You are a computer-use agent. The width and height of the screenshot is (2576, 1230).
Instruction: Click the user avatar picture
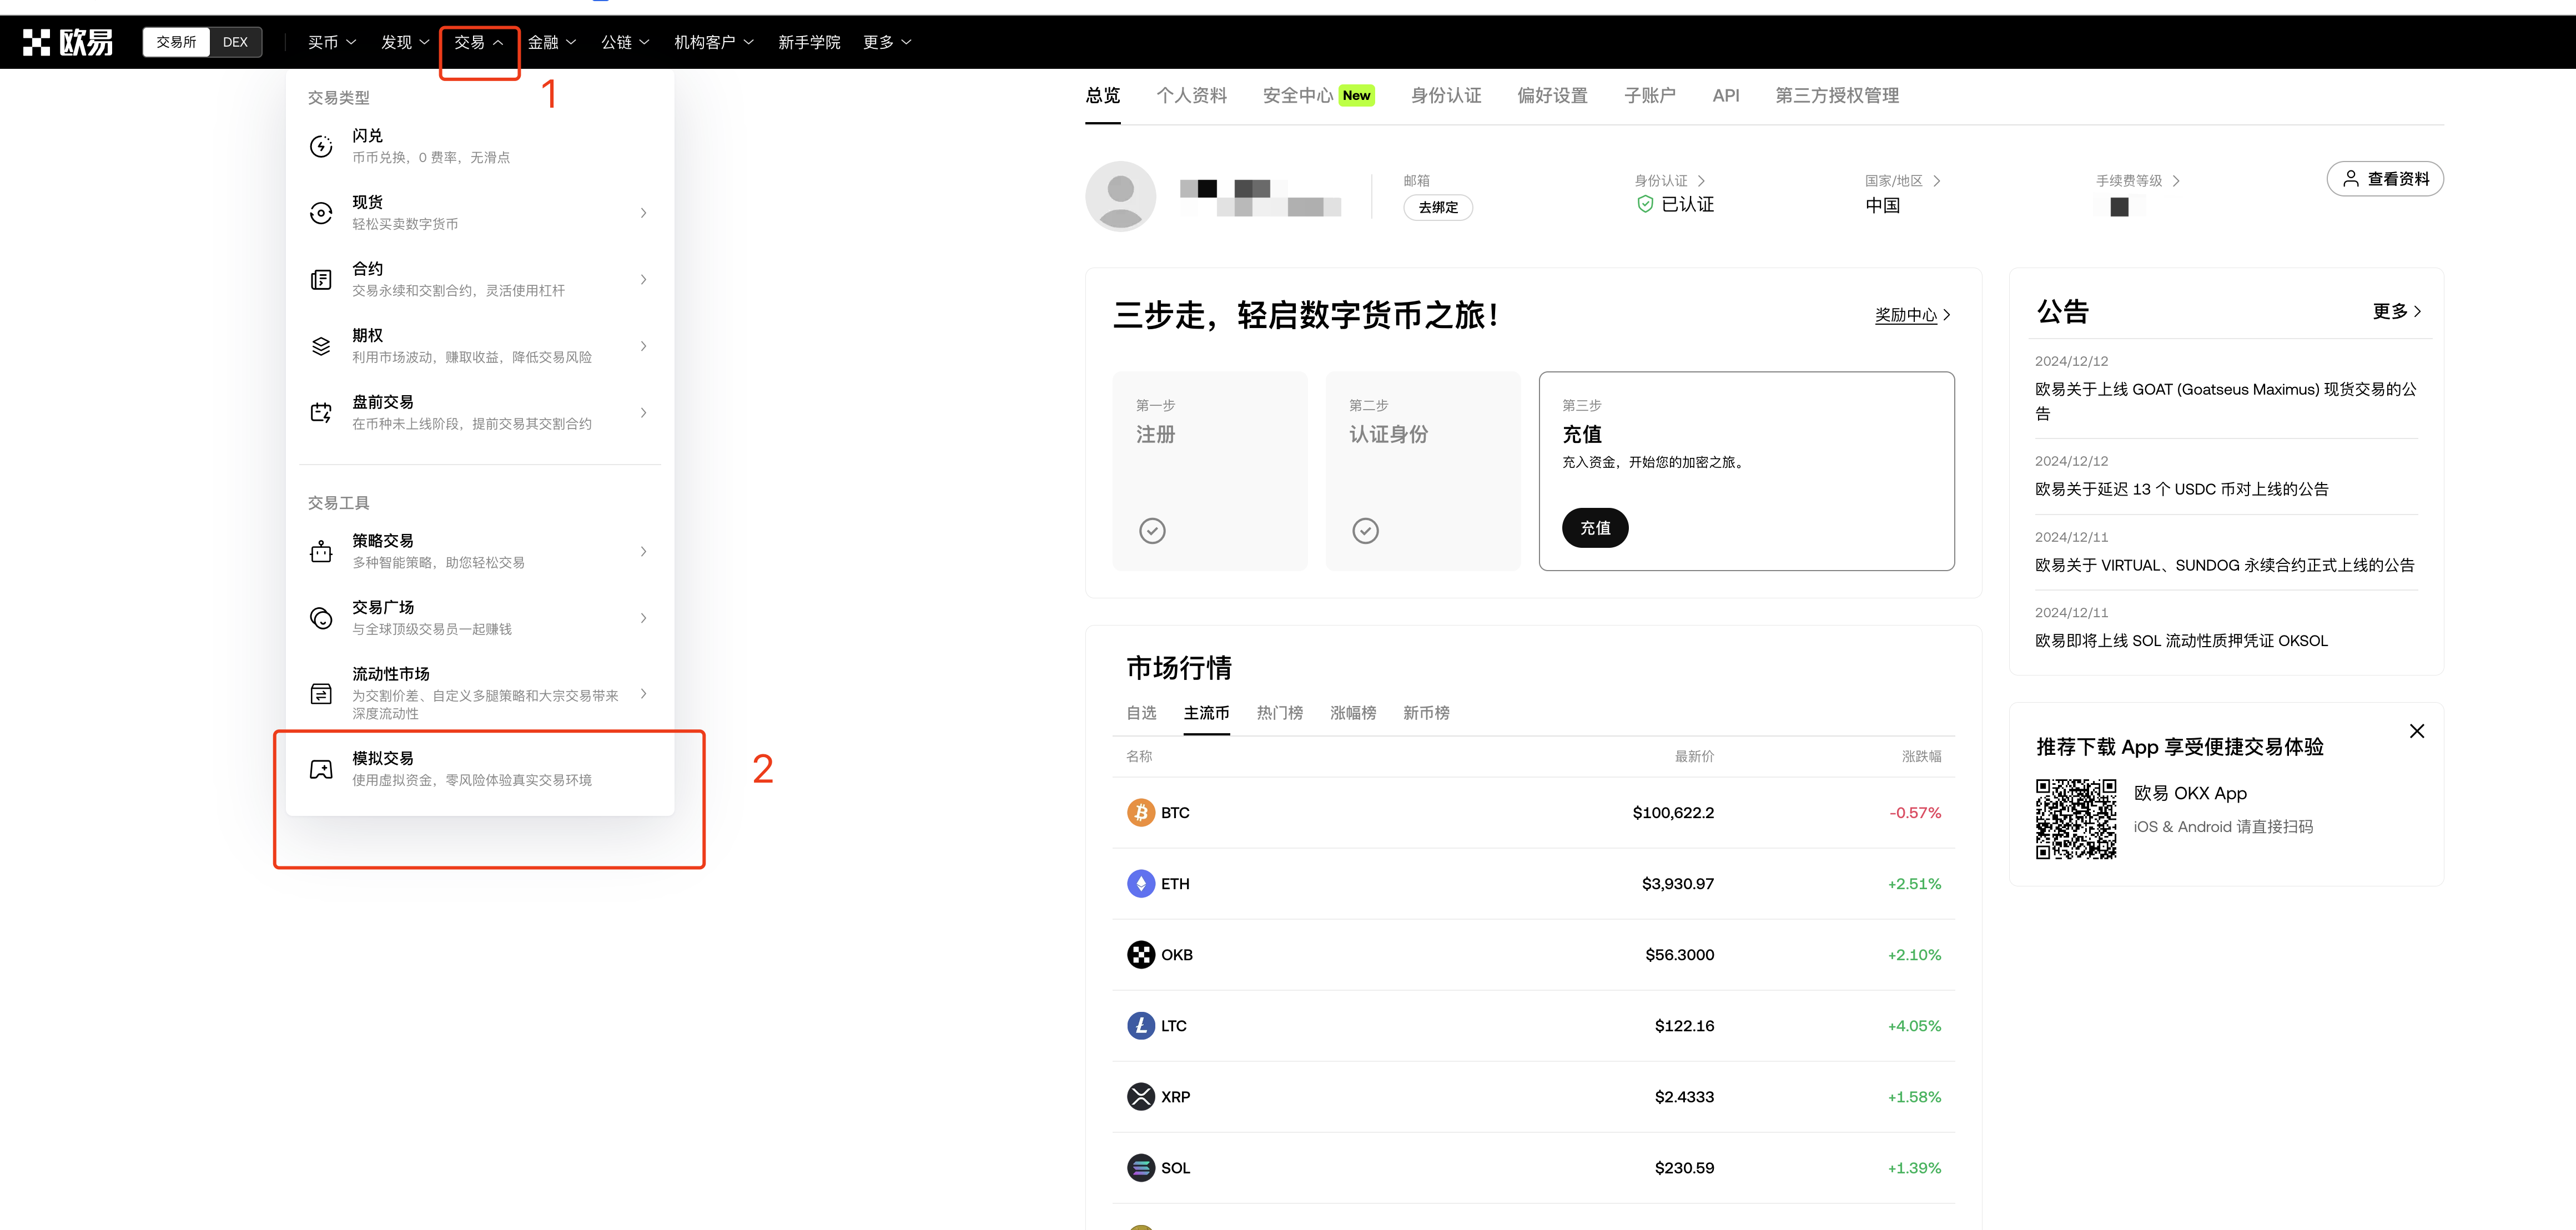point(1121,196)
